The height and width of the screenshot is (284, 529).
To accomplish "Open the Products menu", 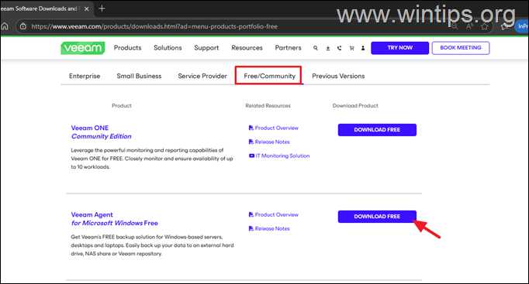I will (x=127, y=48).
